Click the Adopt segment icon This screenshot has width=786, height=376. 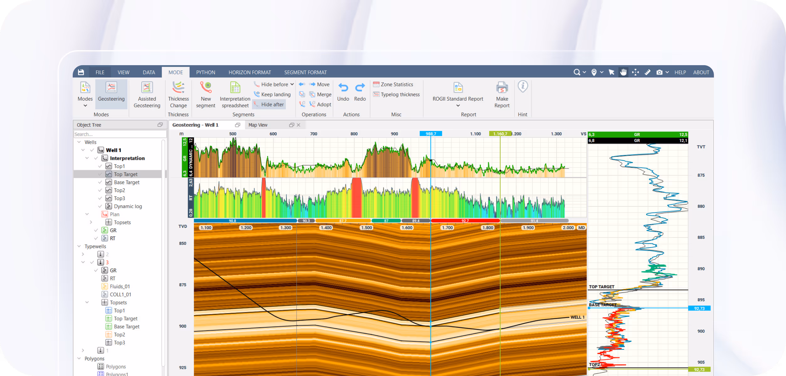click(312, 104)
